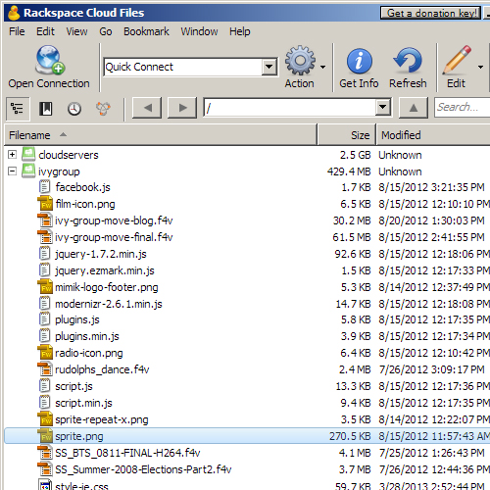Screen dimensions: 490x490
Task: Open the Action button dropdown arrow
Action: pyautogui.click(x=322, y=67)
